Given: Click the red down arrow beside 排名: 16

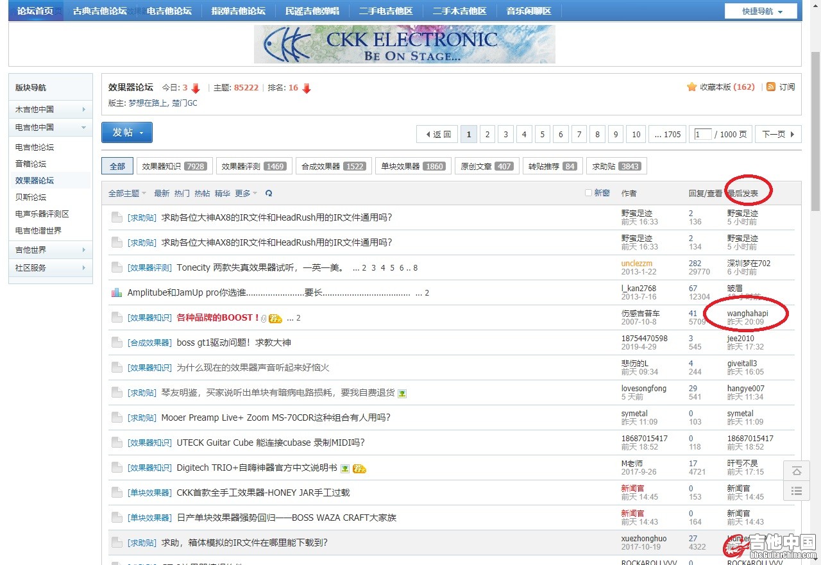Looking at the screenshot, I should click(x=307, y=88).
